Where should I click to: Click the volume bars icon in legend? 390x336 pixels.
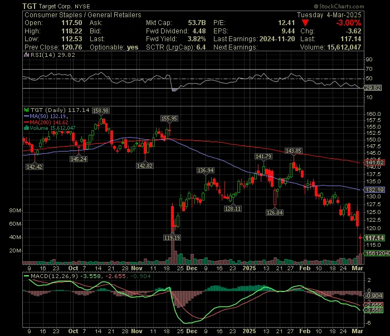pyautogui.click(x=26, y=128)
